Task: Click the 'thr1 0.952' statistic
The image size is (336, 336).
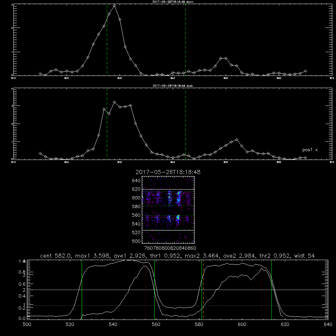Action: click(x=165, y=256)
